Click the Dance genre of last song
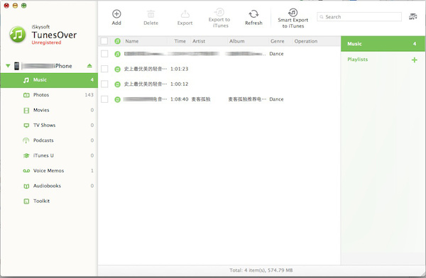The width and height of the screenshot is (426, 278). [276, 99]
